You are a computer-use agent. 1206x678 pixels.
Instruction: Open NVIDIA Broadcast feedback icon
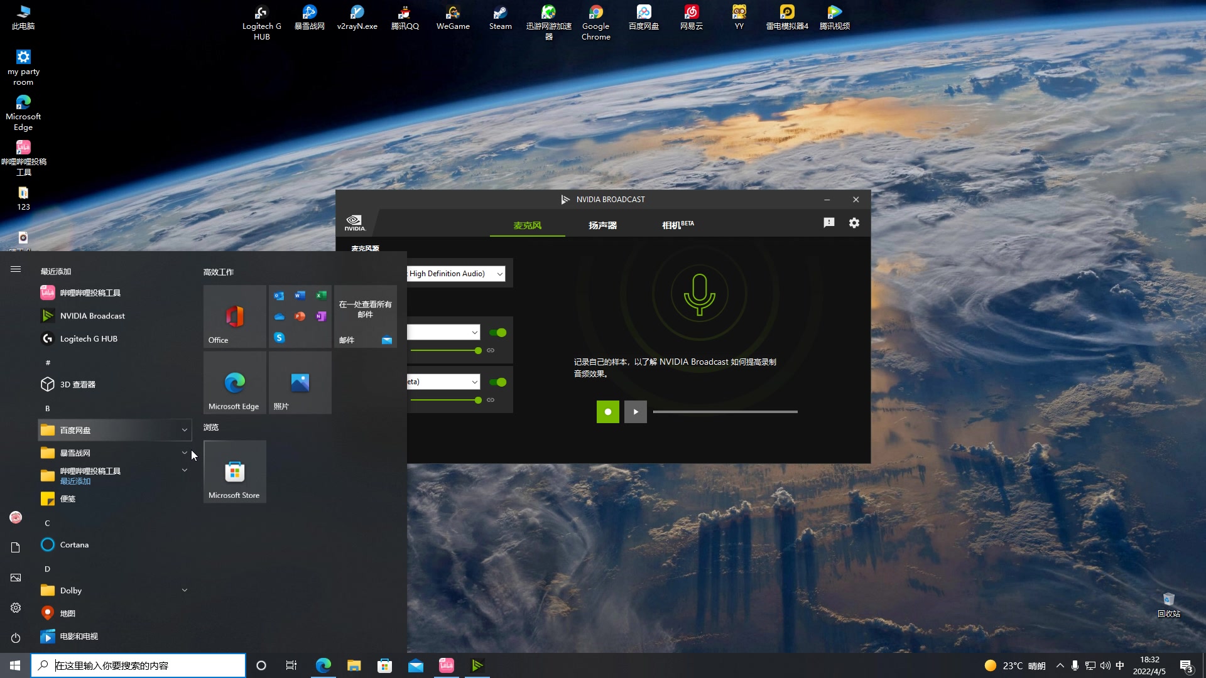tap(828, 223)
